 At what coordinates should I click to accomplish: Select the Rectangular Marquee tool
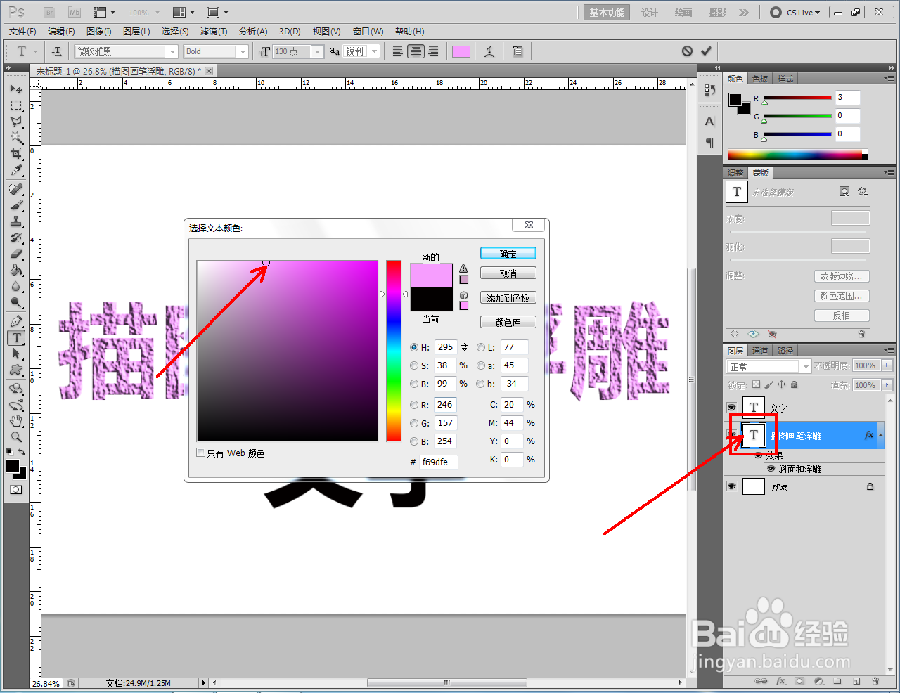(16, 105)
